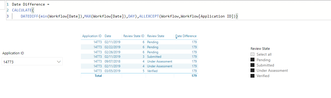Click ALLEXCEPT in the formula

coord(149,16)
